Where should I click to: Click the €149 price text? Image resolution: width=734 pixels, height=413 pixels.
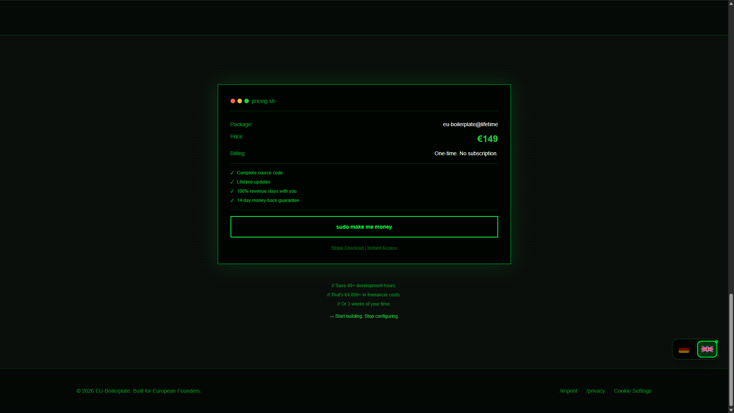(x=487, y=139)
